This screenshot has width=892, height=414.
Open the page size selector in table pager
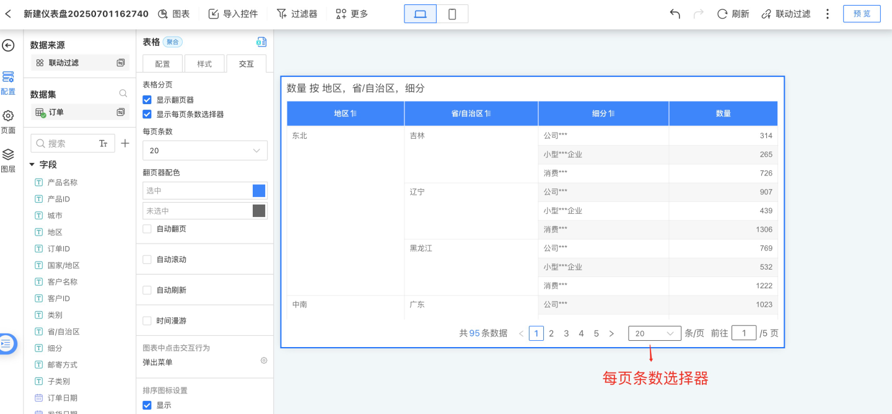pyautogui.click(x=654, y=333)
